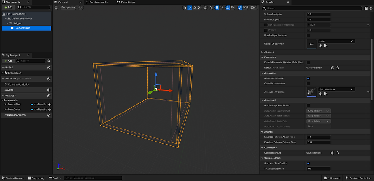Open grid snap value 10 dropdown
Image resolution: width=374 pixels, height=181 pixels.
point(222,8)
